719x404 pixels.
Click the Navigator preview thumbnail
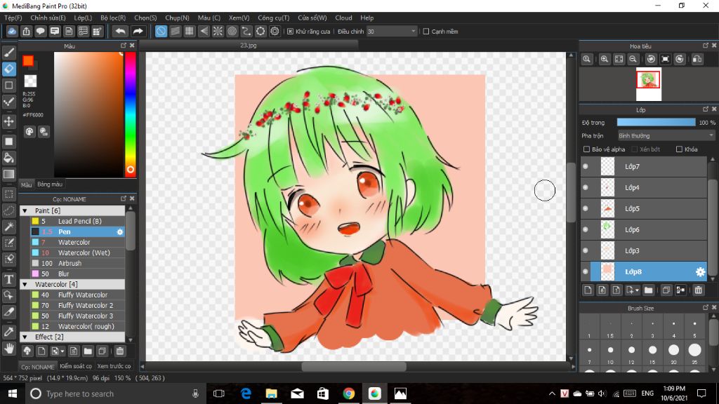[648, 84]
